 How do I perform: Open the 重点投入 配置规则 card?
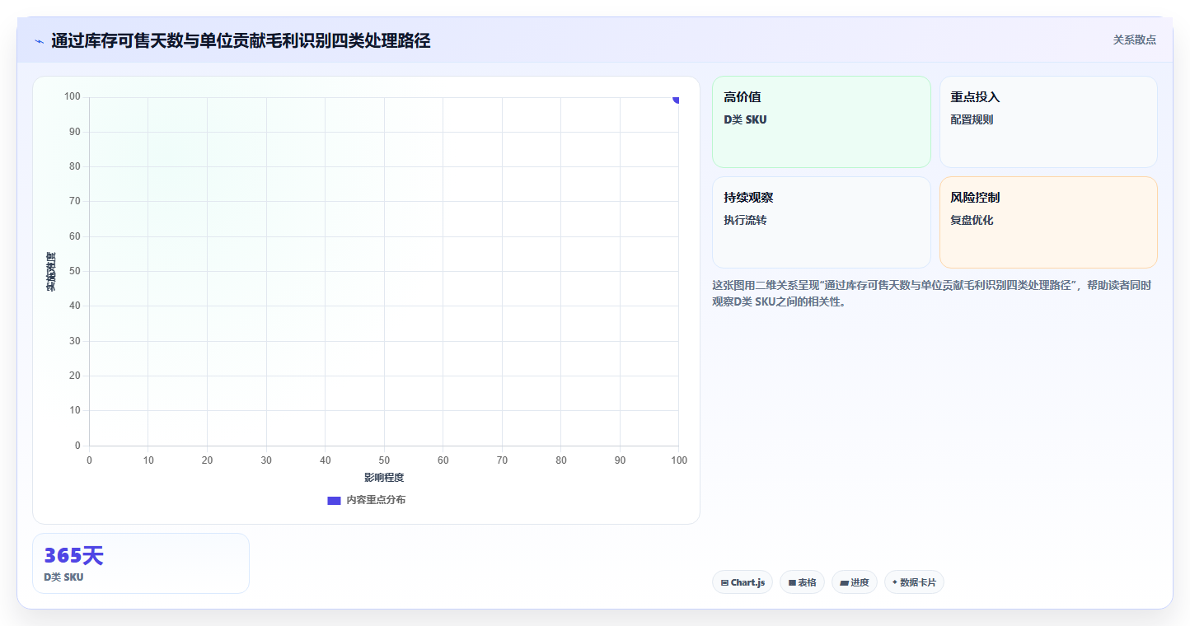[1048, 122]
